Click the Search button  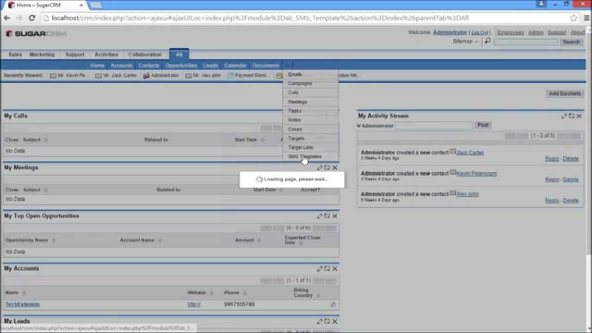[x=571, y=42]
